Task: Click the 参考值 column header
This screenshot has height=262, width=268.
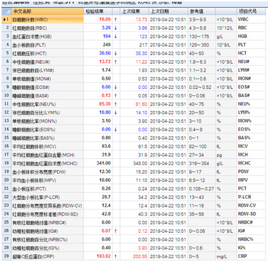Action: point(202,11)
